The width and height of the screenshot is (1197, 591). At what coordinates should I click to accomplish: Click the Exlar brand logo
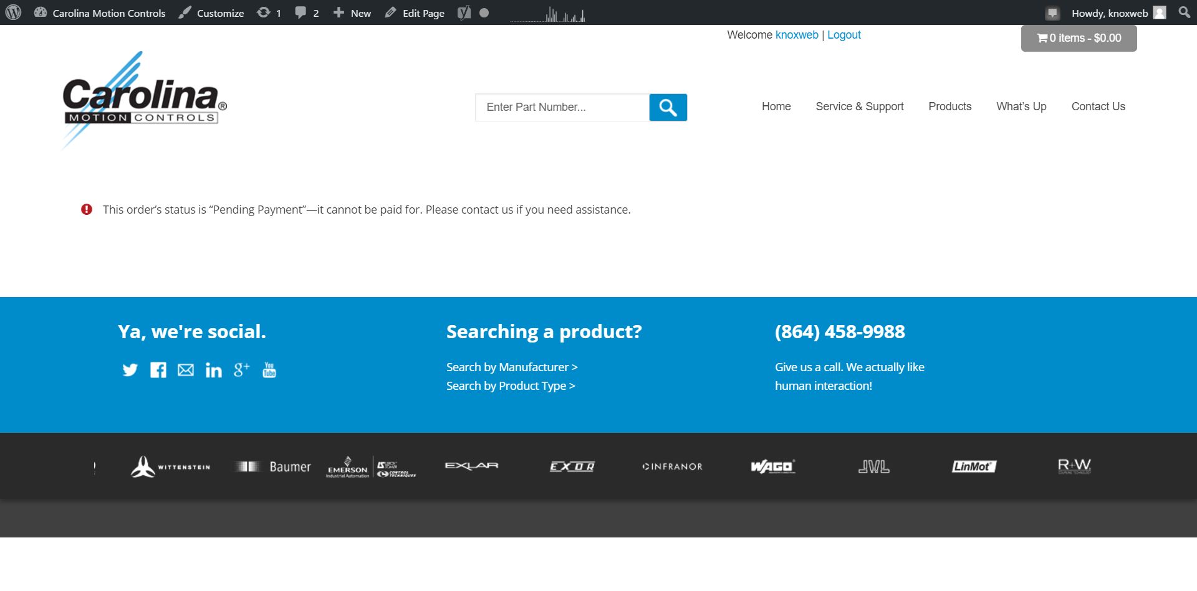471,466
